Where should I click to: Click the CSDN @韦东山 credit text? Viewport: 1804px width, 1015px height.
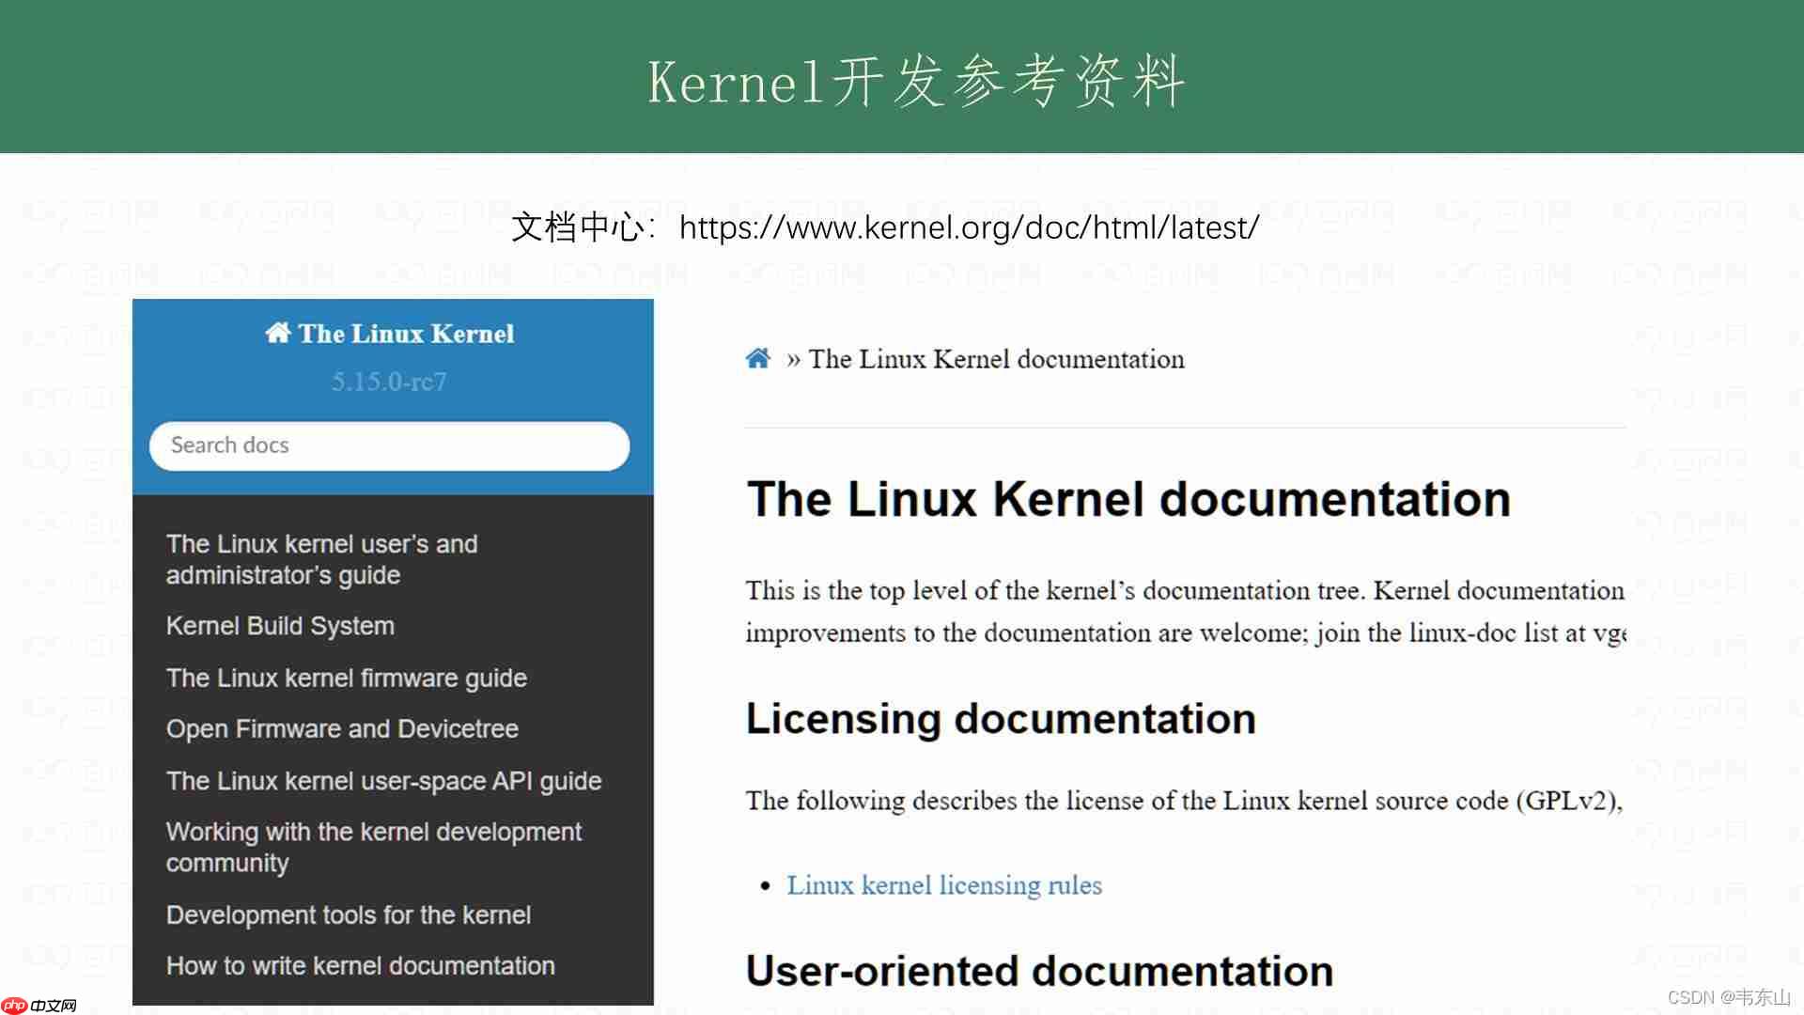[1729, 997]
